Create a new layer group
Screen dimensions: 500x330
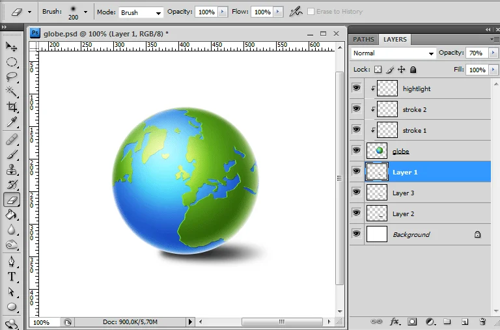447,322
